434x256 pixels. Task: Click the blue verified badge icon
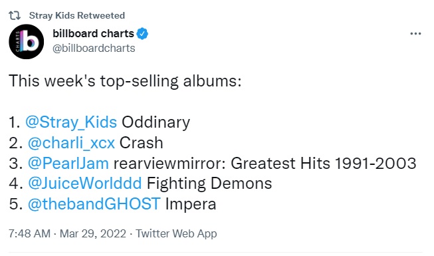(142, 34)
